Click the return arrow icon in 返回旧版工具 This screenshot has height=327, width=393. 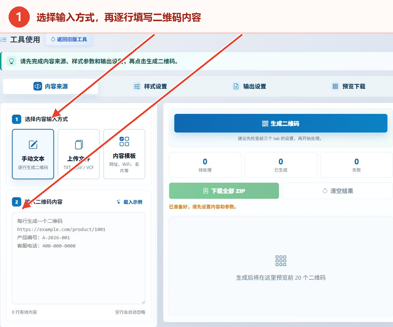click(x=53, y=39)
